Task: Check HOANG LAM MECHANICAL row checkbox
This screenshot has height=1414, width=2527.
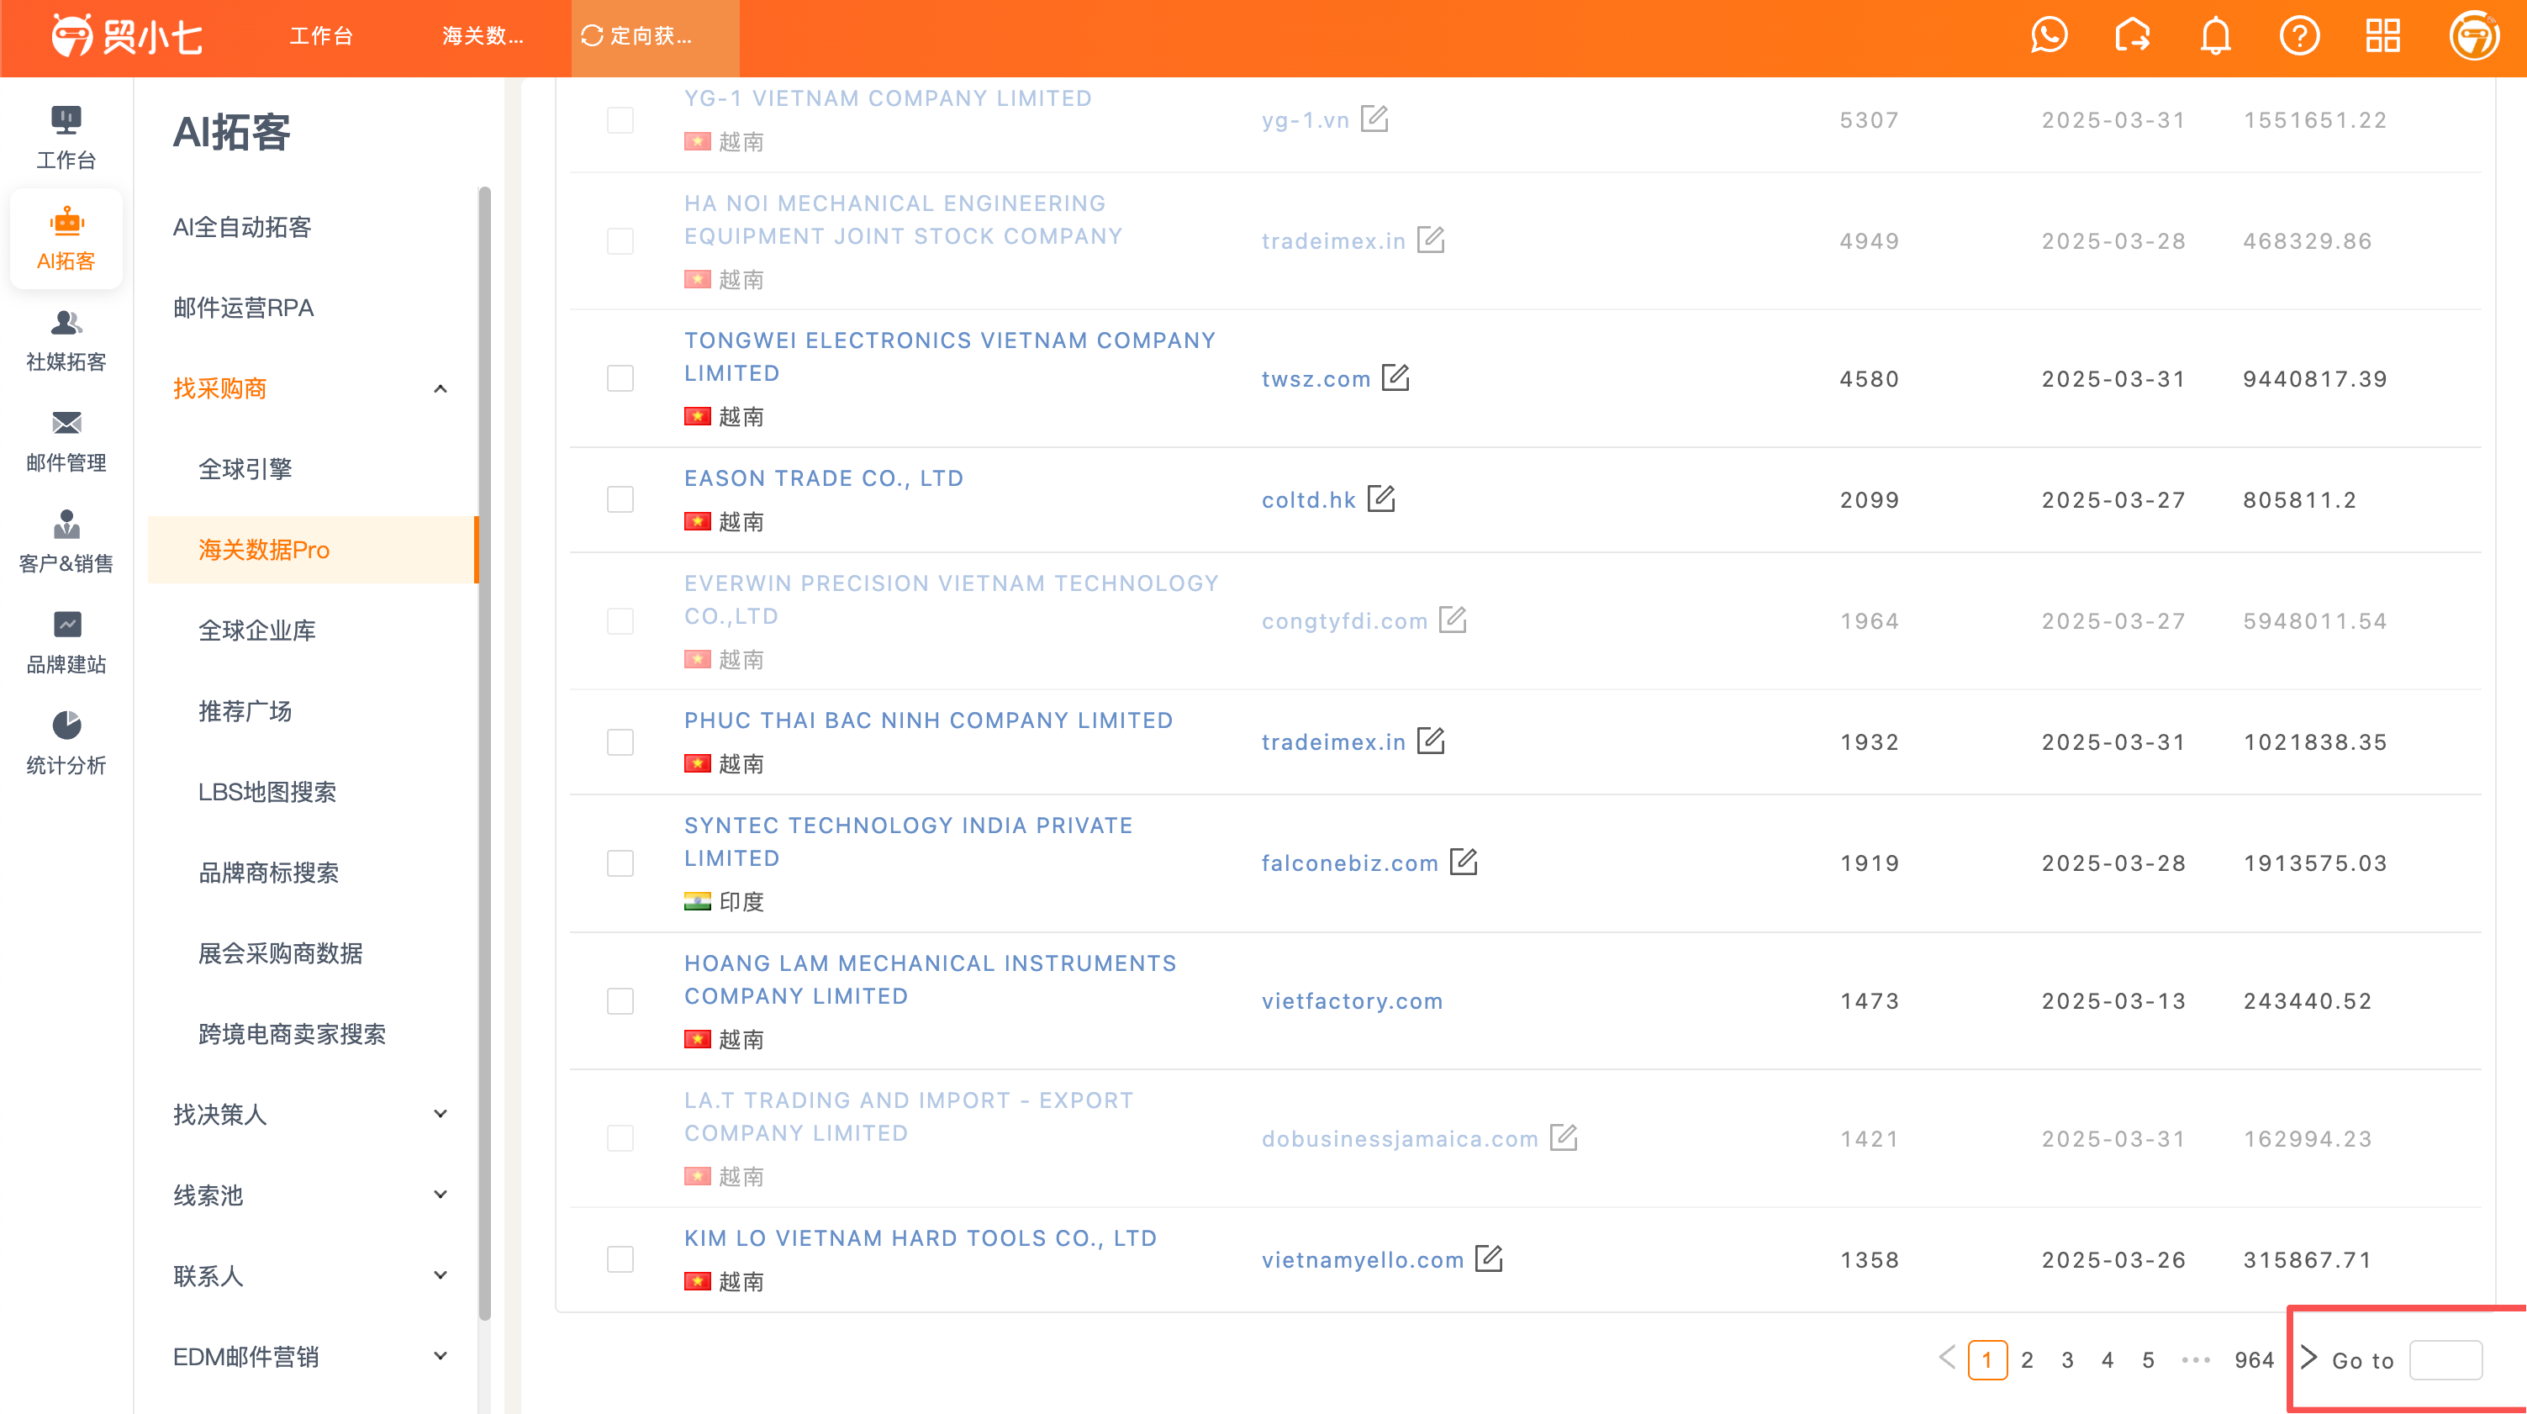Action: (x=620, y=1001)
